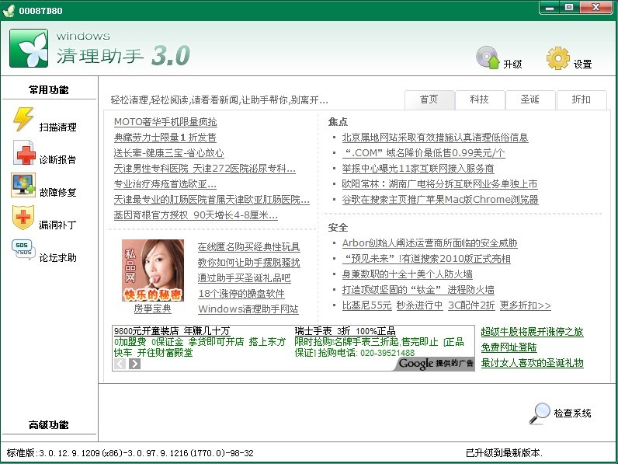The image size is (618, 464).
Task: Open 十全十美个人防火墙 link
Action: pyautogui.click(x=407, y=274)
